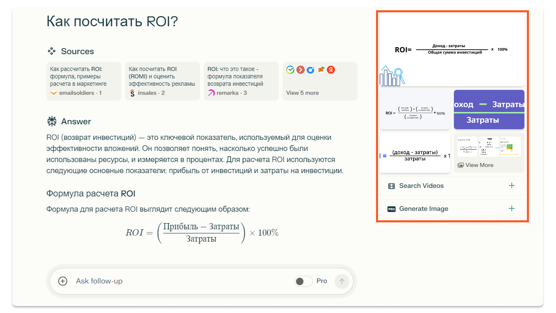
Task: Click the emailsoldiers favicon
Action: tap(53, 93)
